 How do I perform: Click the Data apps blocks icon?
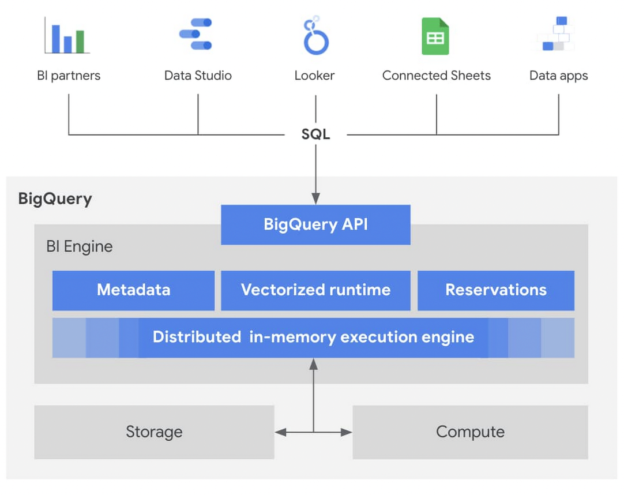(x=556, y=33)
